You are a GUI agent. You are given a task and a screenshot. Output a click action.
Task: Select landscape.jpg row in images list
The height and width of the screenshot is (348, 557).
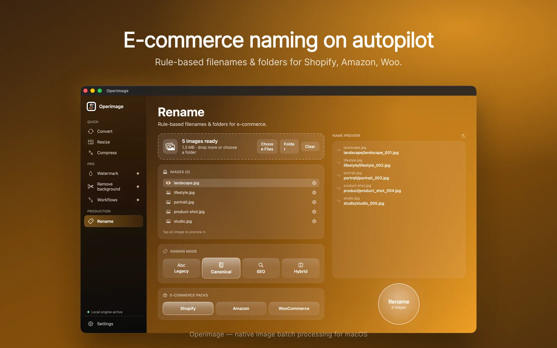coord(241,183)
